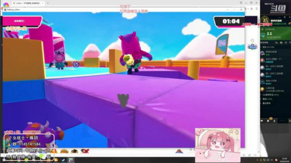Open the profile avatar in the chat panel
291x163 pixels.
point(265,20)
